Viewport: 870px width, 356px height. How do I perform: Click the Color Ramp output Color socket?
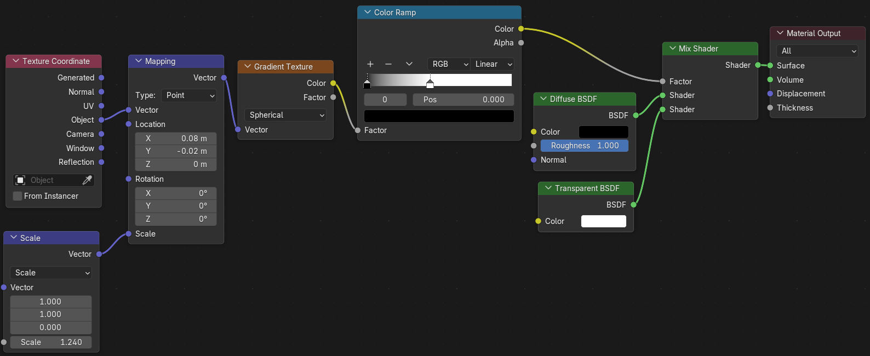[521, 28]
